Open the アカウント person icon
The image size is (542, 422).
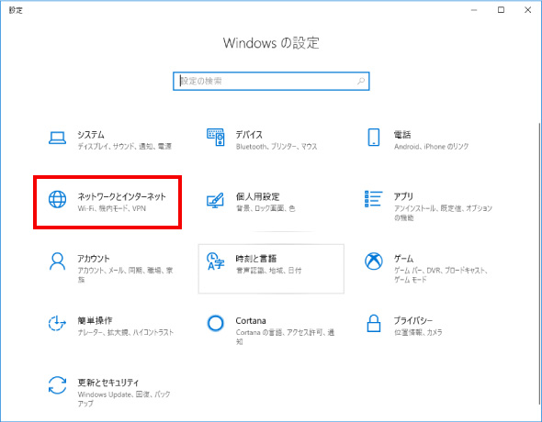pos(57,261)
